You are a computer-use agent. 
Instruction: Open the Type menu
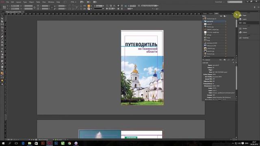click(x=25, y=2)
